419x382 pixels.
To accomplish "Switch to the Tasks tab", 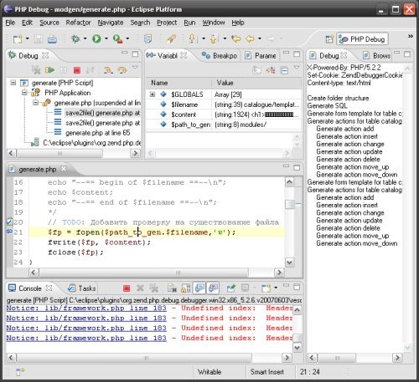I will click(82, 288).
